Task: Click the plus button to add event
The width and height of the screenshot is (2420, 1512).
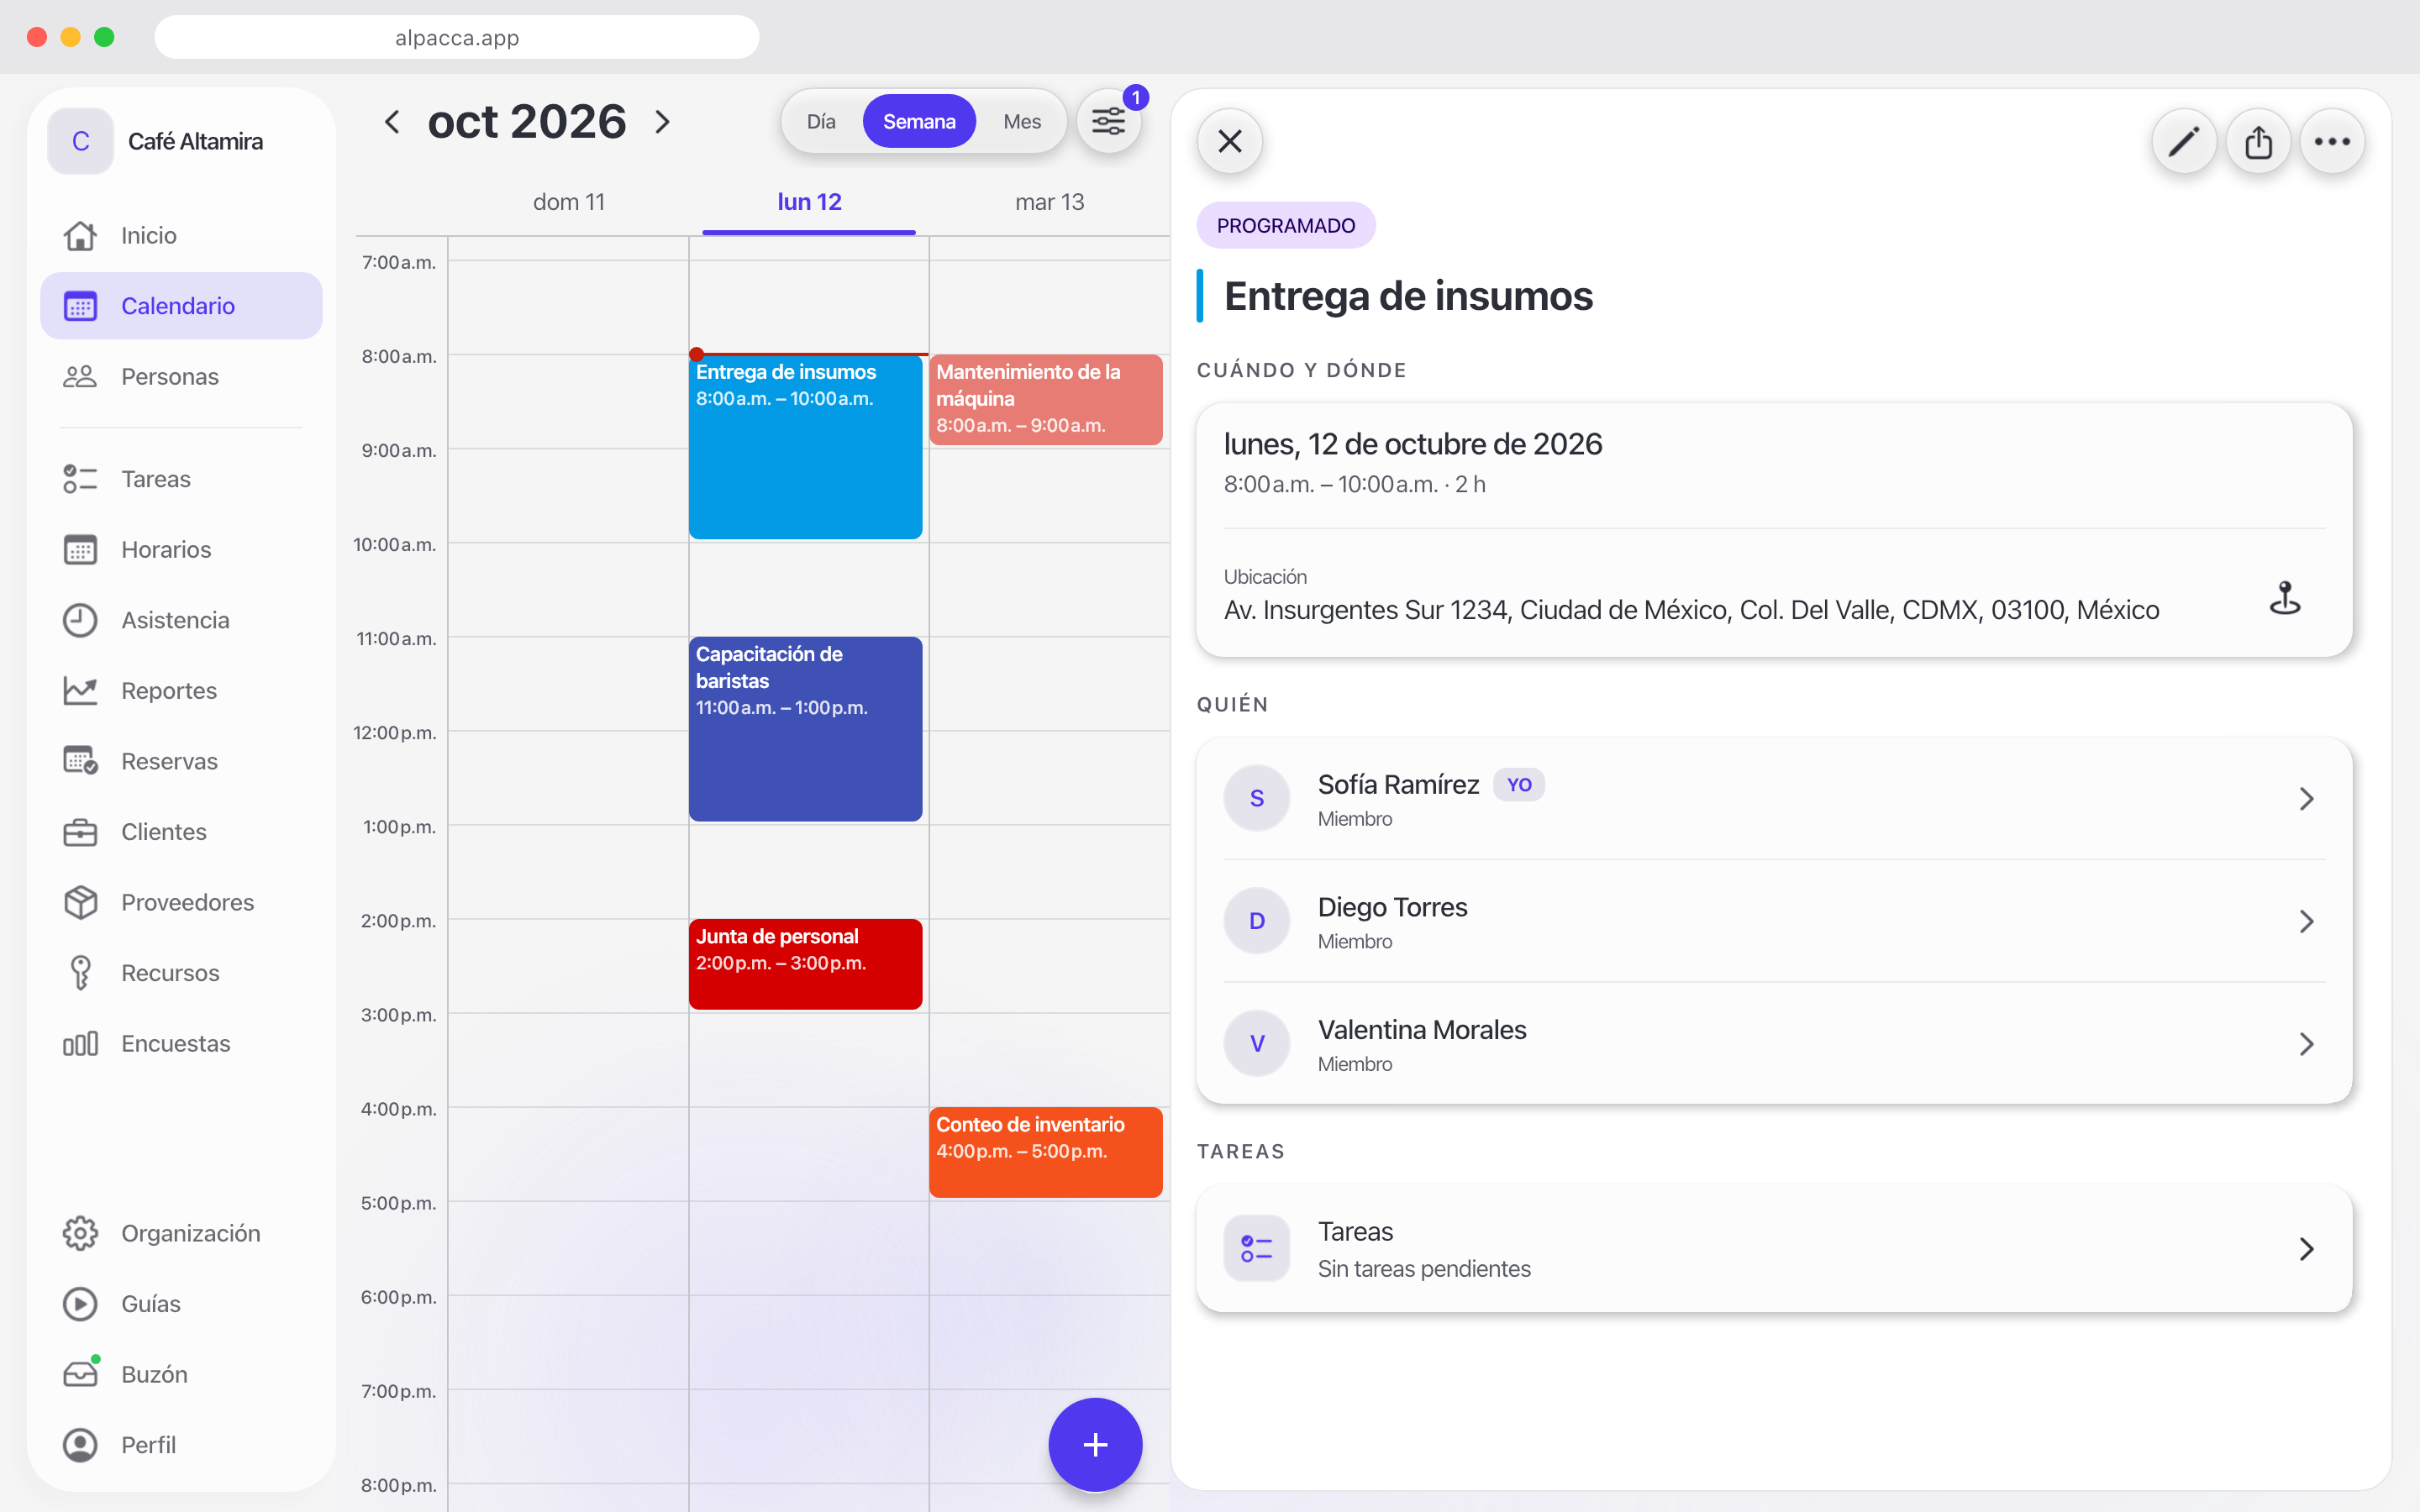Action: [x=1095, y=1444]
